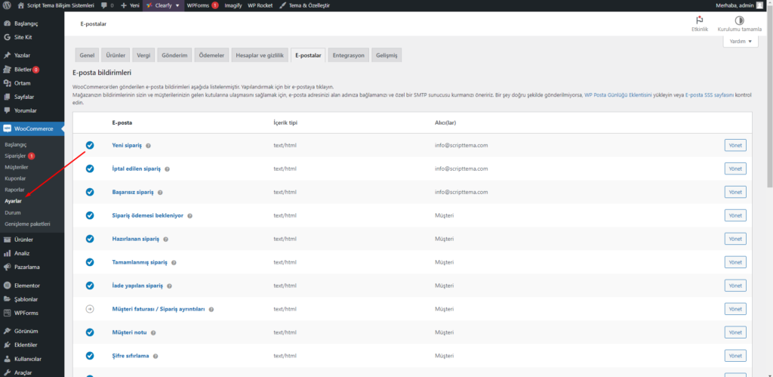Open WP Posta Günlüğü Eklentisini link
The width and height of the screenshot is (773, 377).
coord(618,94)
